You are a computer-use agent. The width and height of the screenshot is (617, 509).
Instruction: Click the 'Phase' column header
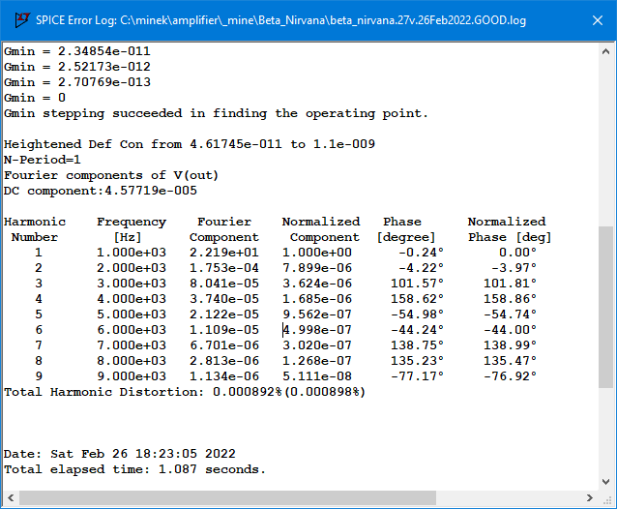click(402, 222)
